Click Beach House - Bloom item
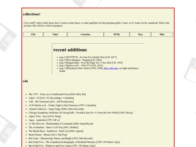 48,135
